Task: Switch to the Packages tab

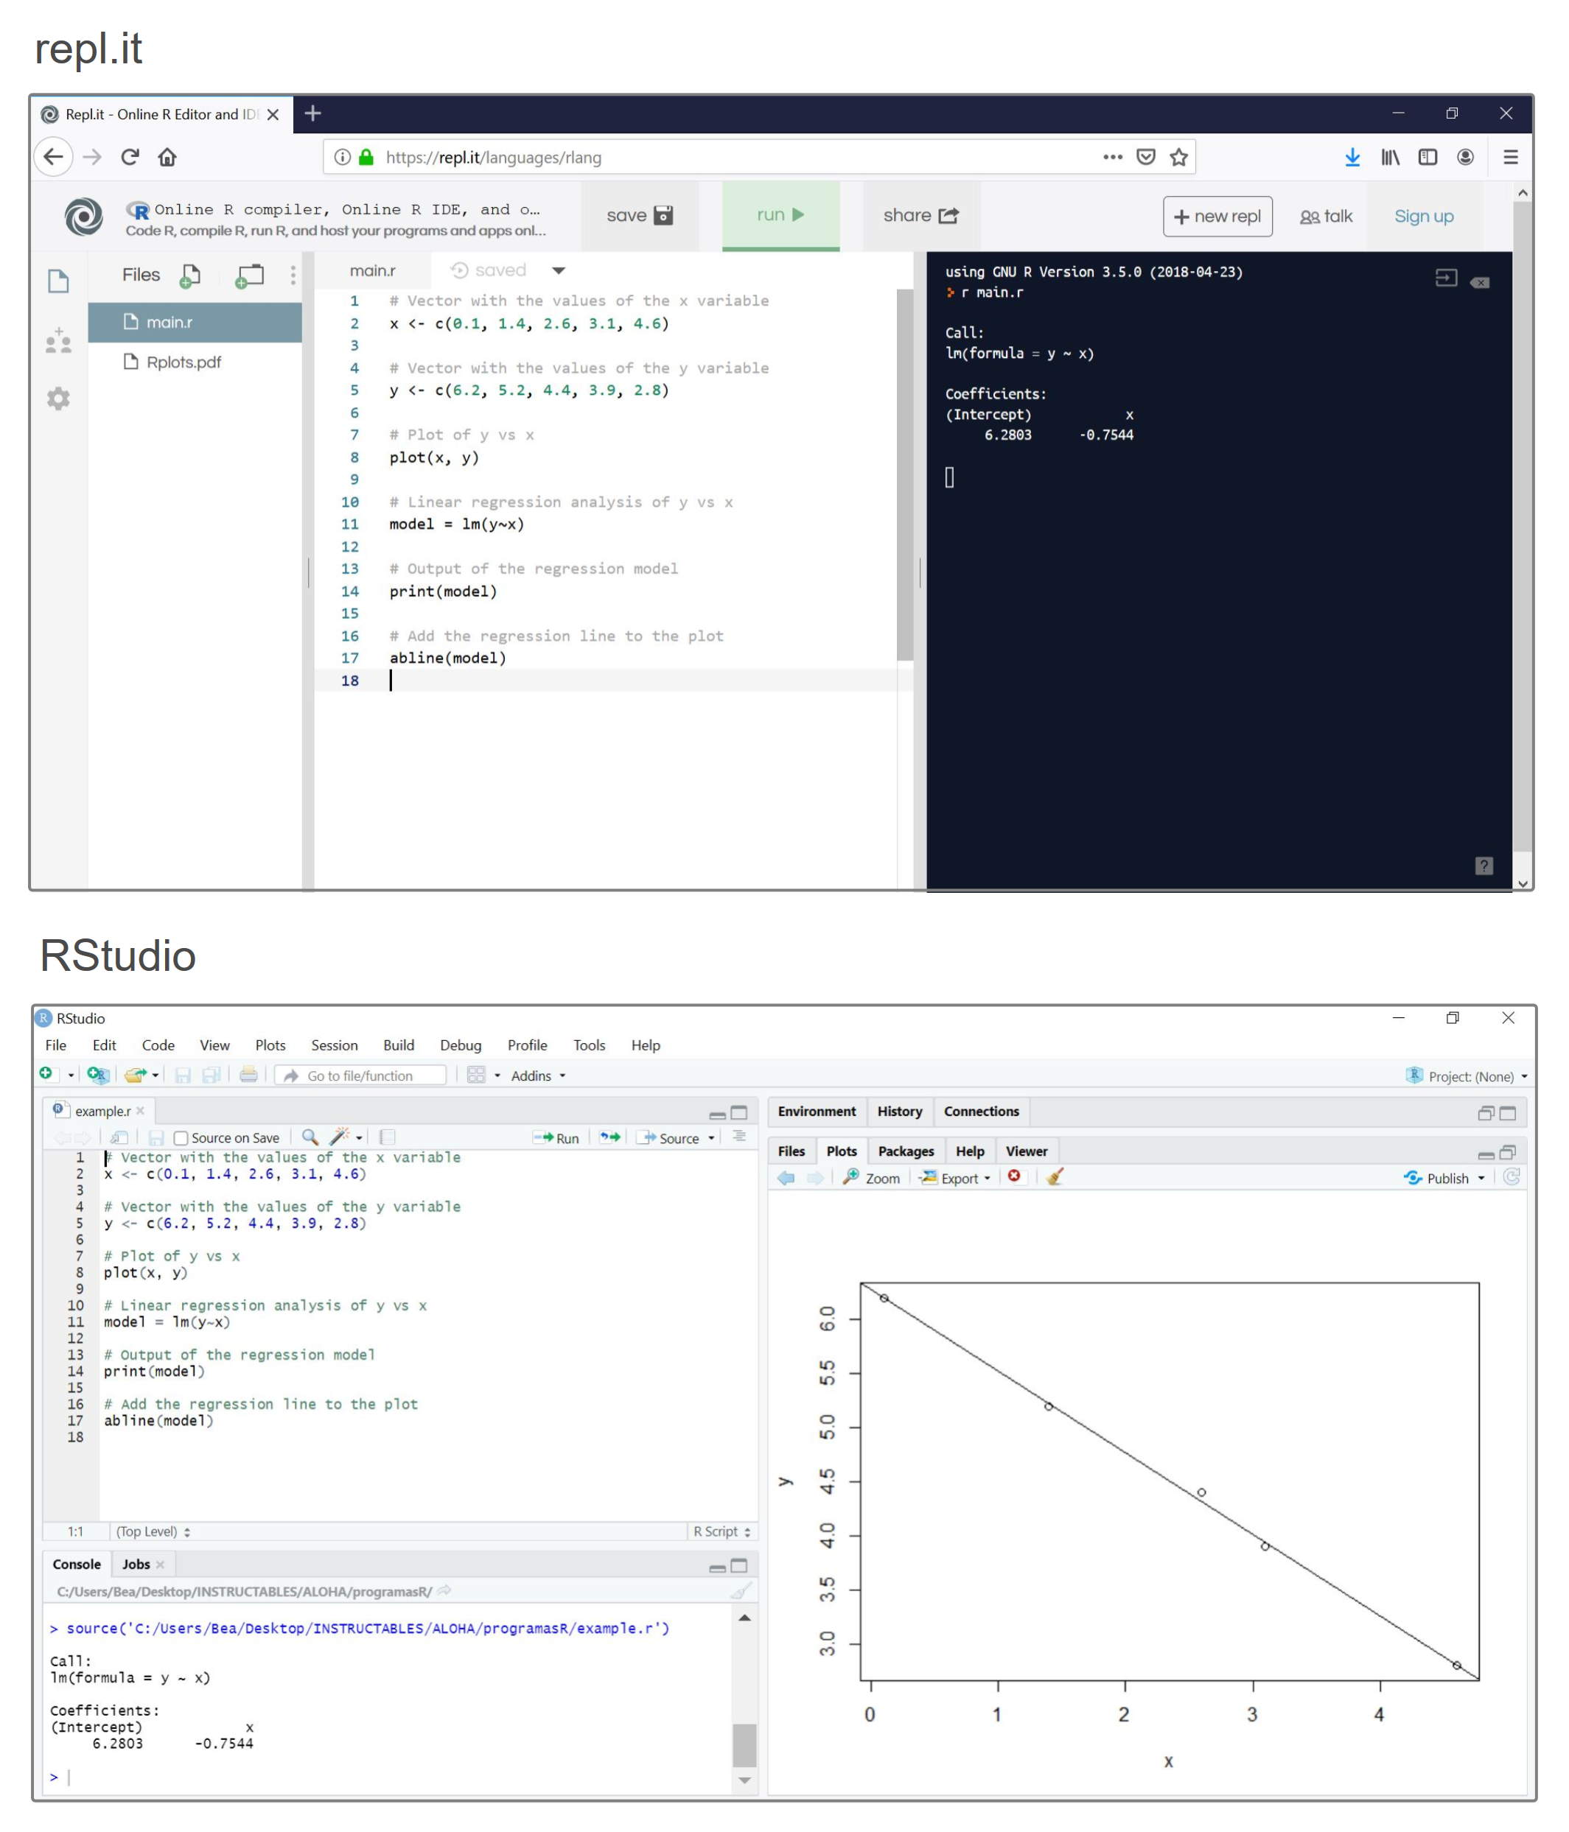Action: [906, 1151]
